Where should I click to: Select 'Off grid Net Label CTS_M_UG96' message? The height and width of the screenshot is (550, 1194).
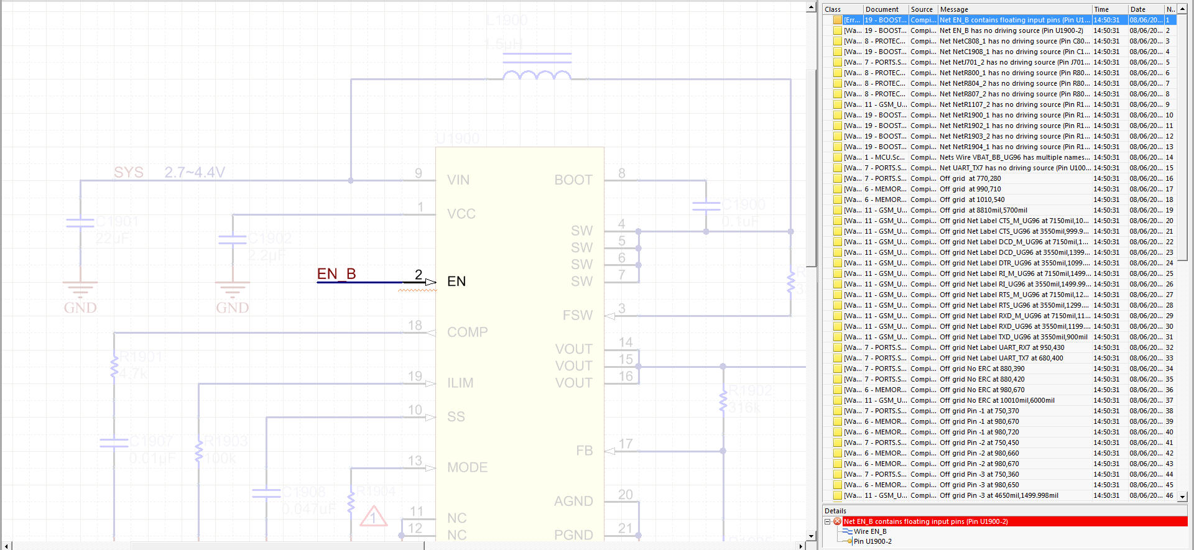tap(1000, 221)
